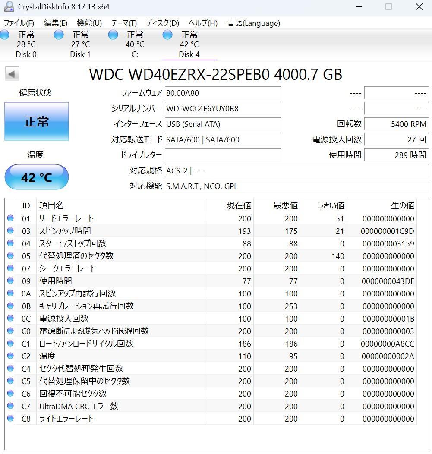Open the ディスク(D) menu
This screenshot has width=432, height=454.
click(162, 23)
